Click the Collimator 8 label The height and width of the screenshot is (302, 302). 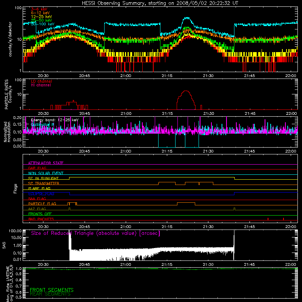click(x=42, y=125)
